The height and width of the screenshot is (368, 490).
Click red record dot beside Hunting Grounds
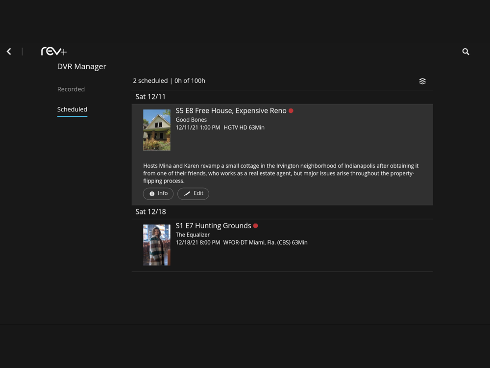point(256,226)
